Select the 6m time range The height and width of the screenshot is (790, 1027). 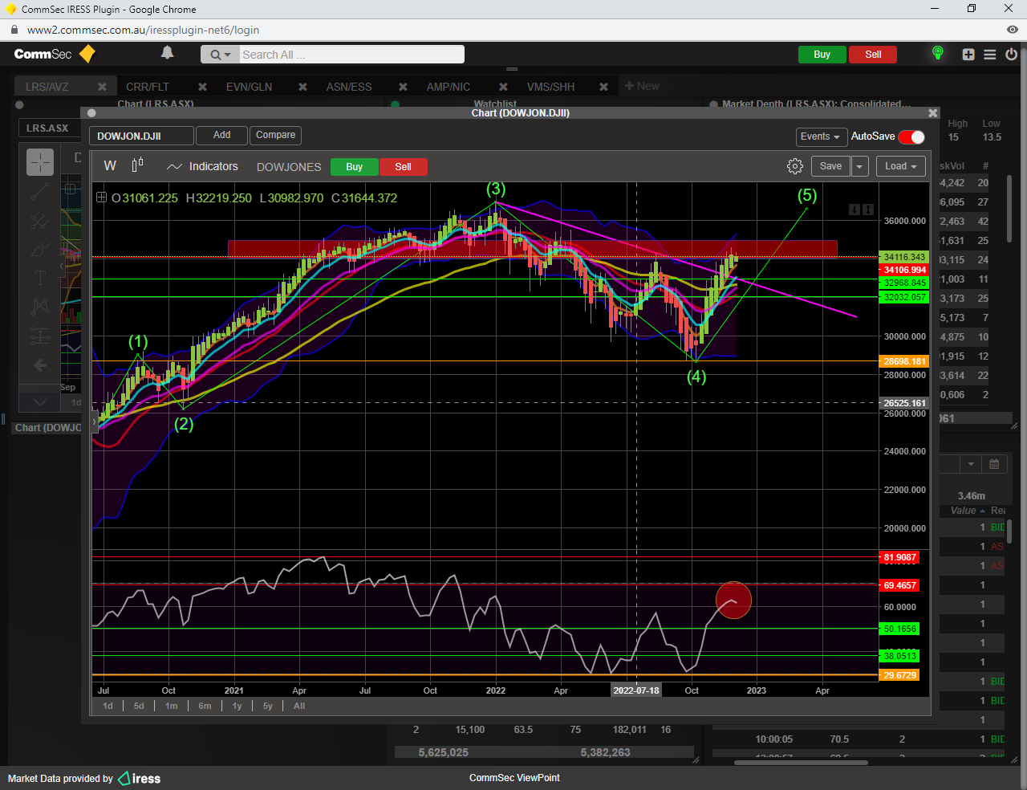pos(205,706)
